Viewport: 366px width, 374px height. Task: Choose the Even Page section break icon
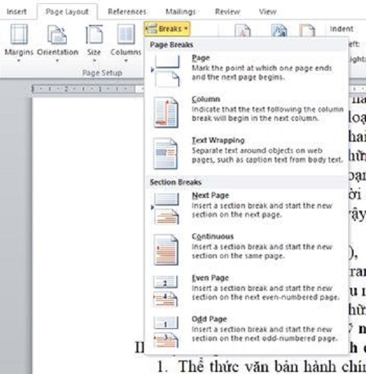165,291
